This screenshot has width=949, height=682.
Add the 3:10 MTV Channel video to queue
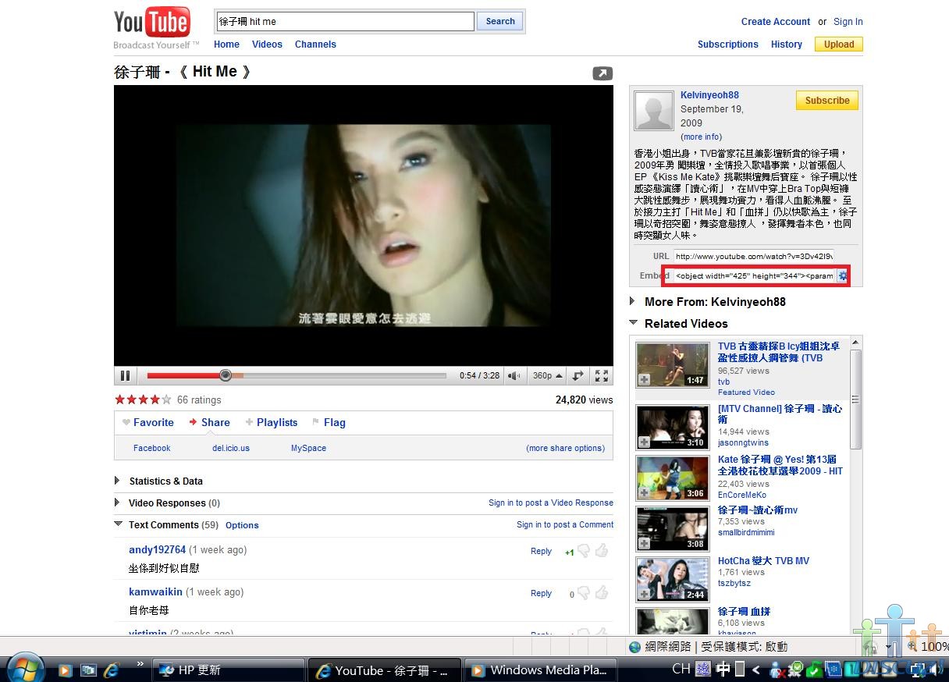pos(644,442)
